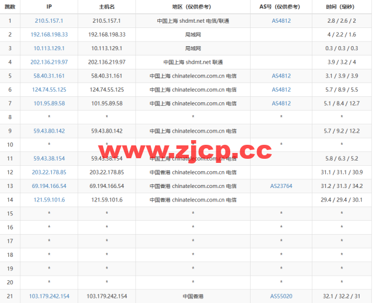This screenshot has width=373, height=303.
Task: Click time value 3.1 / 3.9 / 3.9
Action: pos(342,76)
